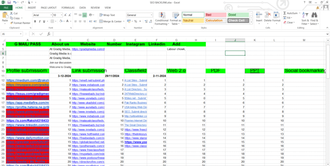Open the app.mediafire.com link
330x166 pixels.
click(28, 103)
